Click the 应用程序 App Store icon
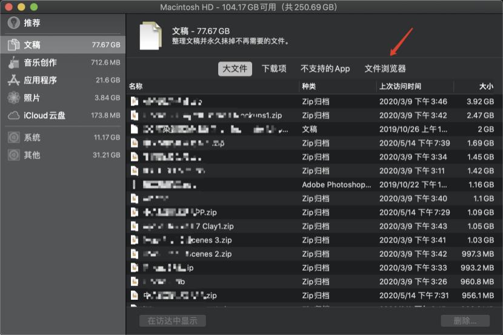 (x=13, y=80)
